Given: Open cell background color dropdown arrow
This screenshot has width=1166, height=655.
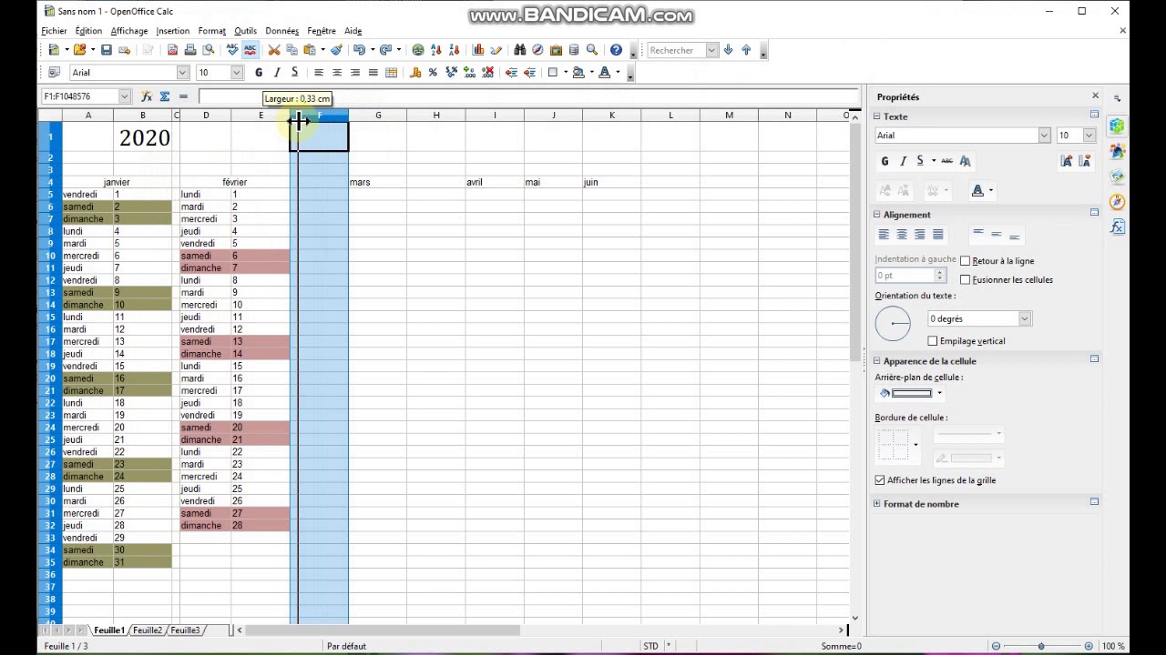Looking at the screenshot, I should (939, 394).
